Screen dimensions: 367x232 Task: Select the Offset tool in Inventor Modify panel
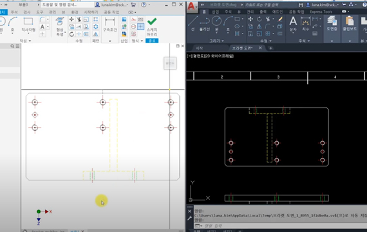click(86, 34)
